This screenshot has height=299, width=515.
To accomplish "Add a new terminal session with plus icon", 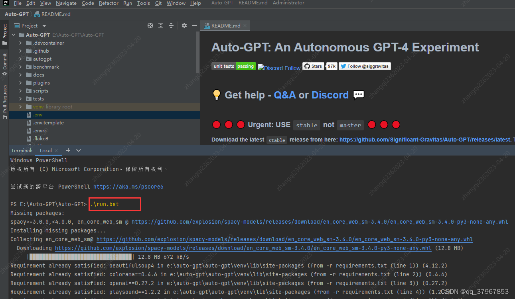I will (x=68, y=150).
